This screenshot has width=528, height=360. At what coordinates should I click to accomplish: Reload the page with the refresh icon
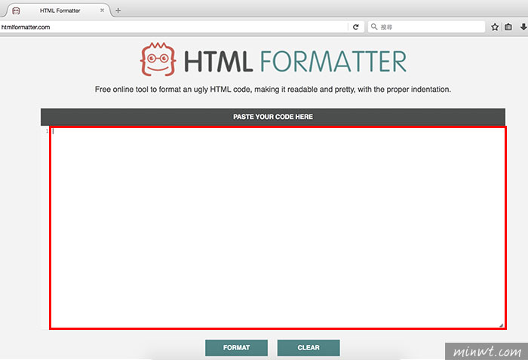coord(355,27)
